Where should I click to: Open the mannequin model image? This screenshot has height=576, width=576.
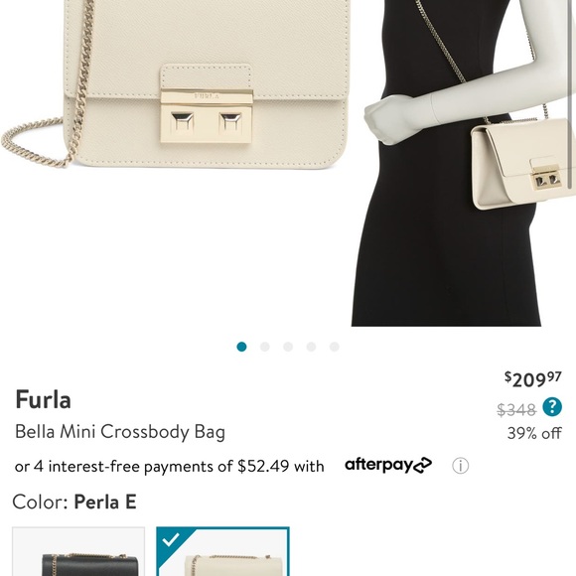coord(464,163)
